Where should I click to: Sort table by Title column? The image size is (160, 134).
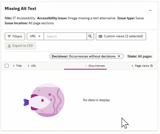17,66
